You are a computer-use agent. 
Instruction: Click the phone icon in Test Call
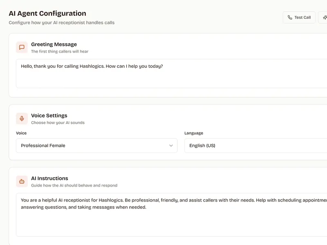pyautogui.click(x=290, y=18)
